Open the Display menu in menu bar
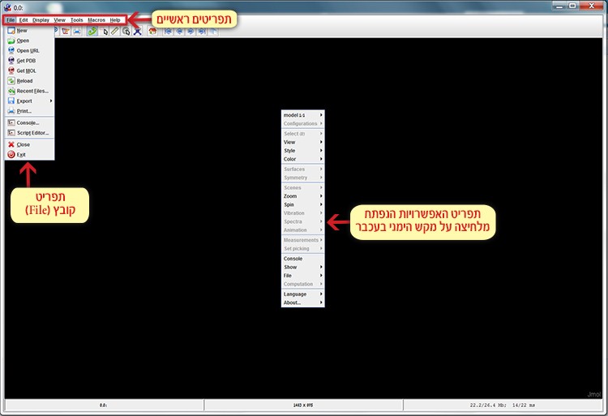This screenshot has height=416, width=608. click(41, 19)
